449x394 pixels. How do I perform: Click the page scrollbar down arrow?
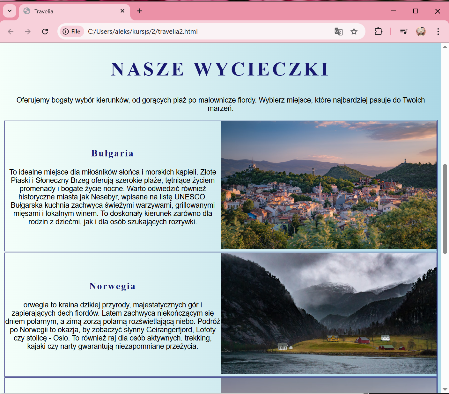pos(445,390)
